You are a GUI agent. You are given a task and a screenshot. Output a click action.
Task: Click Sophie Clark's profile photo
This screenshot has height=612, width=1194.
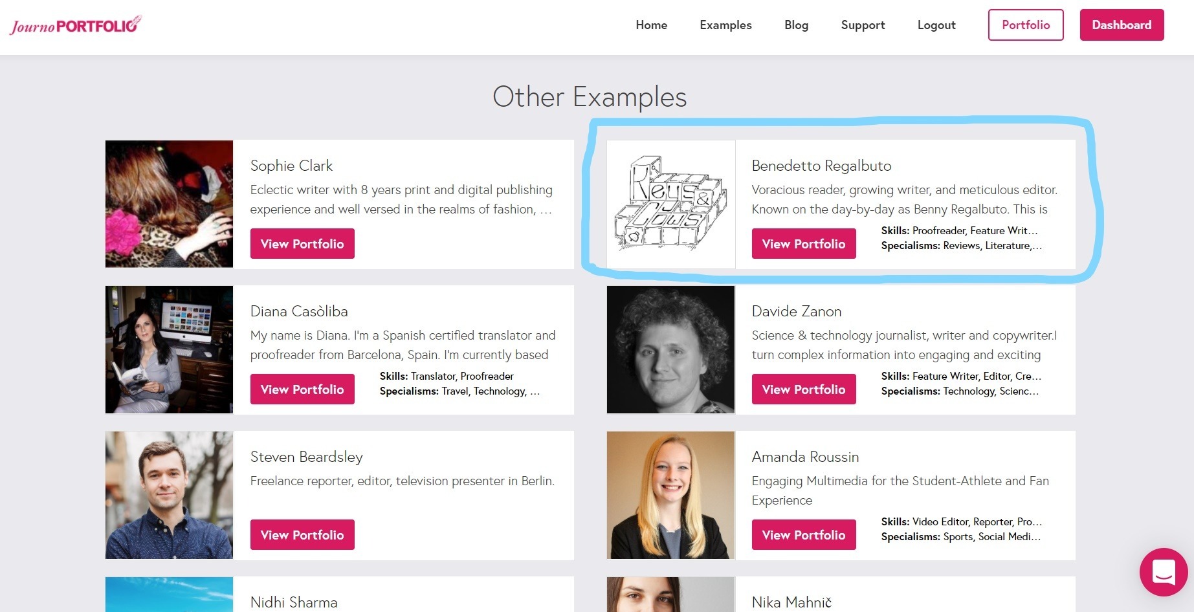coord(169,204)
